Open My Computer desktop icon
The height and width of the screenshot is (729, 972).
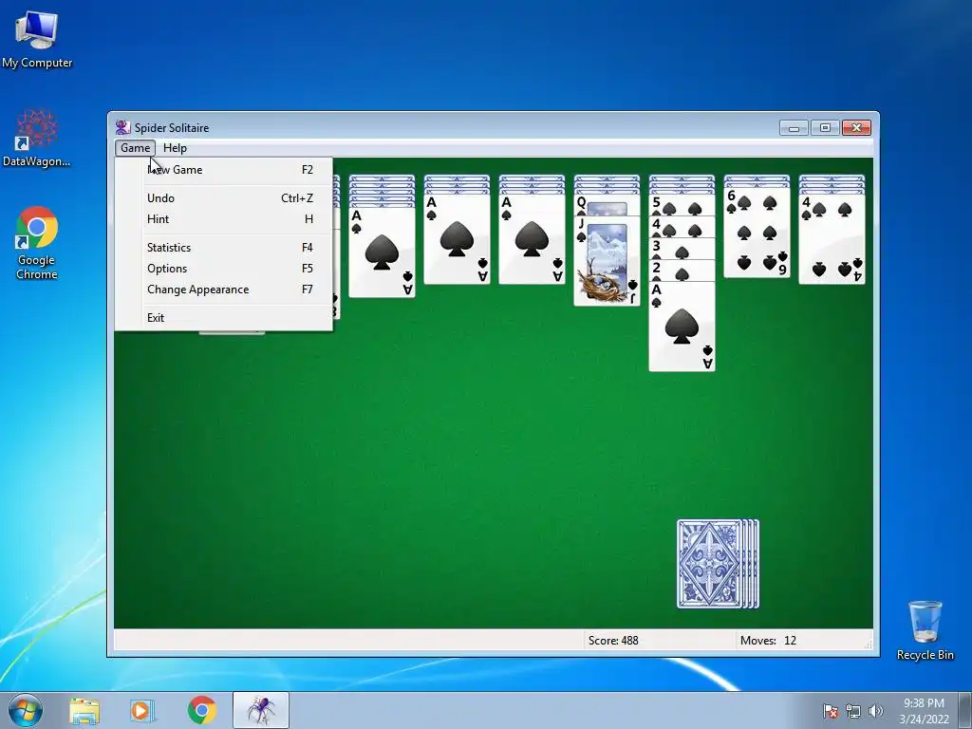pos(37,38)
